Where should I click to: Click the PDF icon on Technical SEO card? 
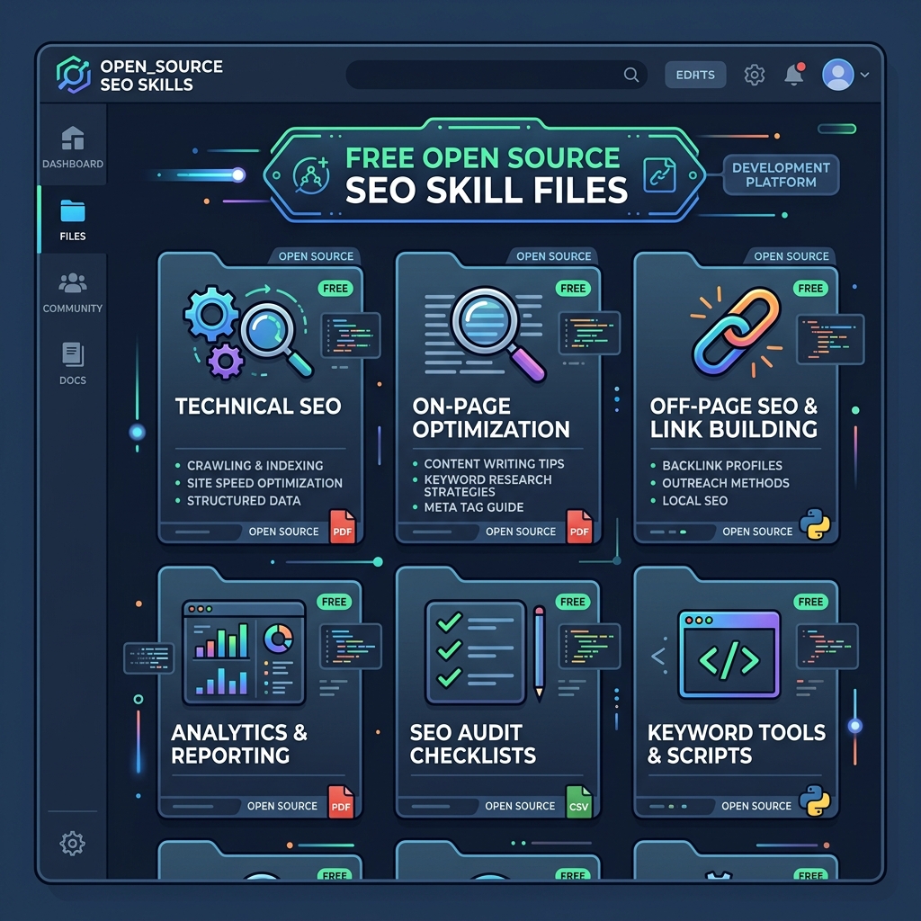[343, 526]
